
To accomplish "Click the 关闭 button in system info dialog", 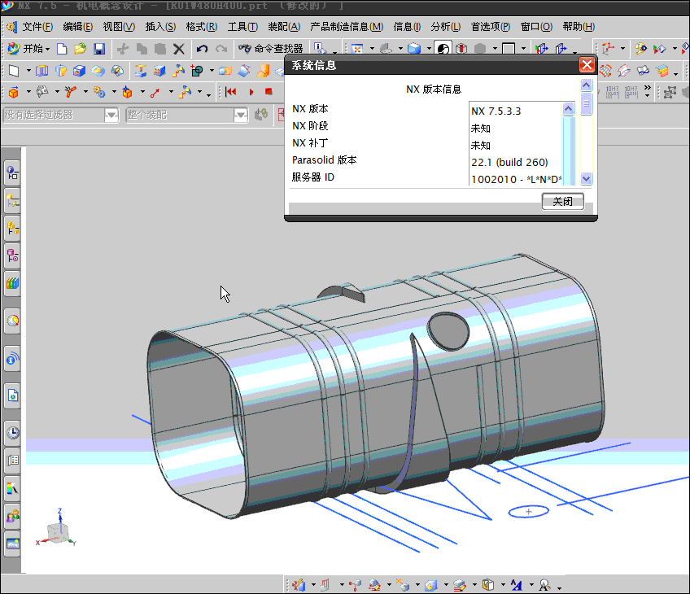I will (562, 202).
